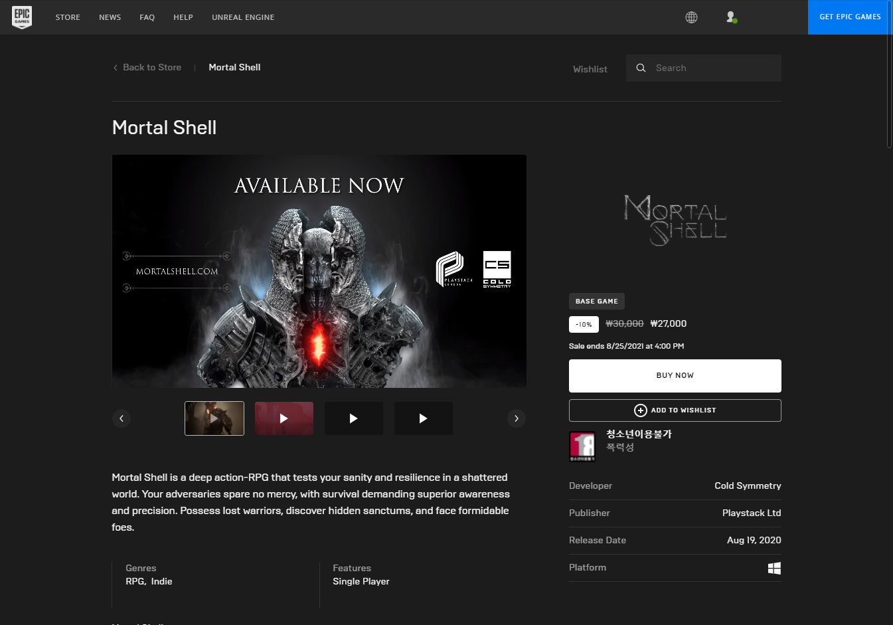Open the language globe icon
Image resolution: width=893 pixels, height=625 pixels.
691,17
